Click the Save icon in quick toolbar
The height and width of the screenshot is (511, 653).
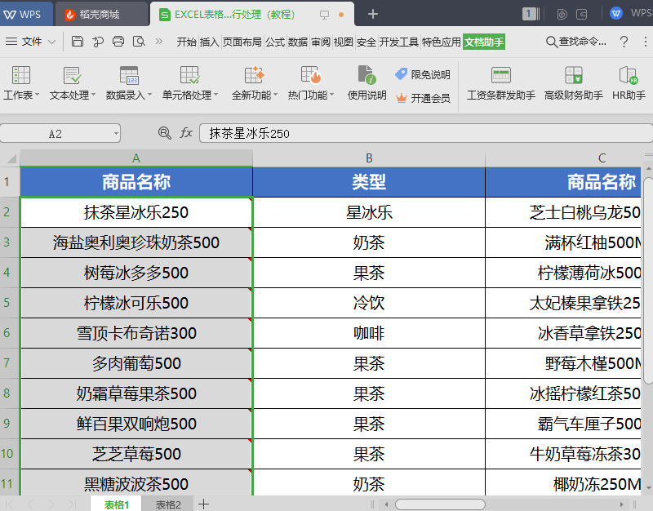78,42
